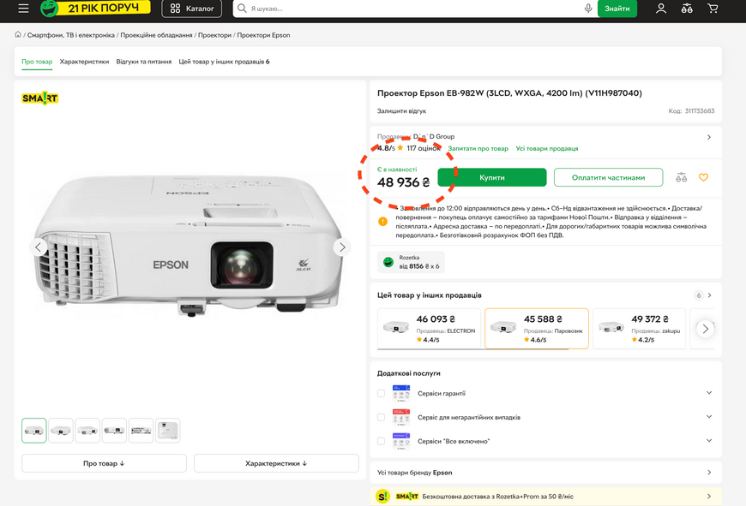
Task: Click 'Залишити відгук' link
Action: click(401, 111)
